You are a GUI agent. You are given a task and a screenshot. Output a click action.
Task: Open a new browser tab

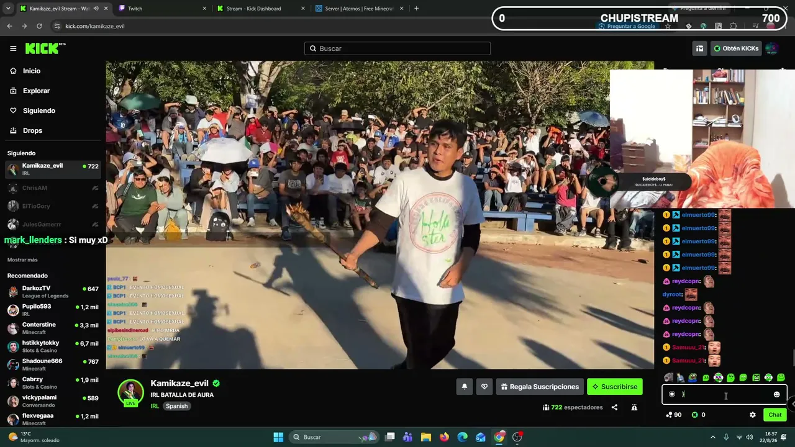coord(416,9)
